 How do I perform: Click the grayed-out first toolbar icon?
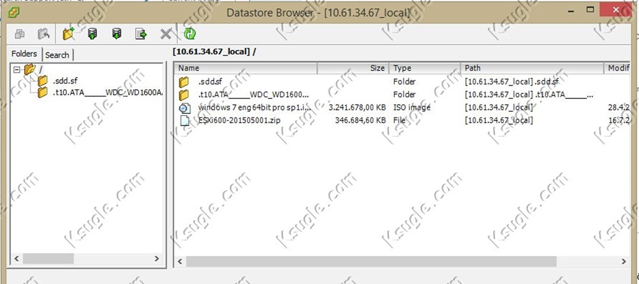pyautogui.click(x=19, y=34)
